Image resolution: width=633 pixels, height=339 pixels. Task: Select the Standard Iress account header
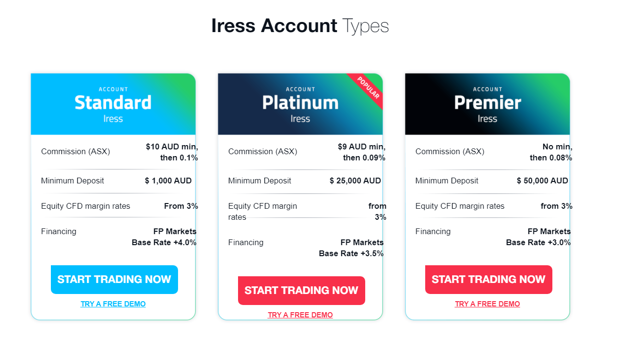coord(113,104)
